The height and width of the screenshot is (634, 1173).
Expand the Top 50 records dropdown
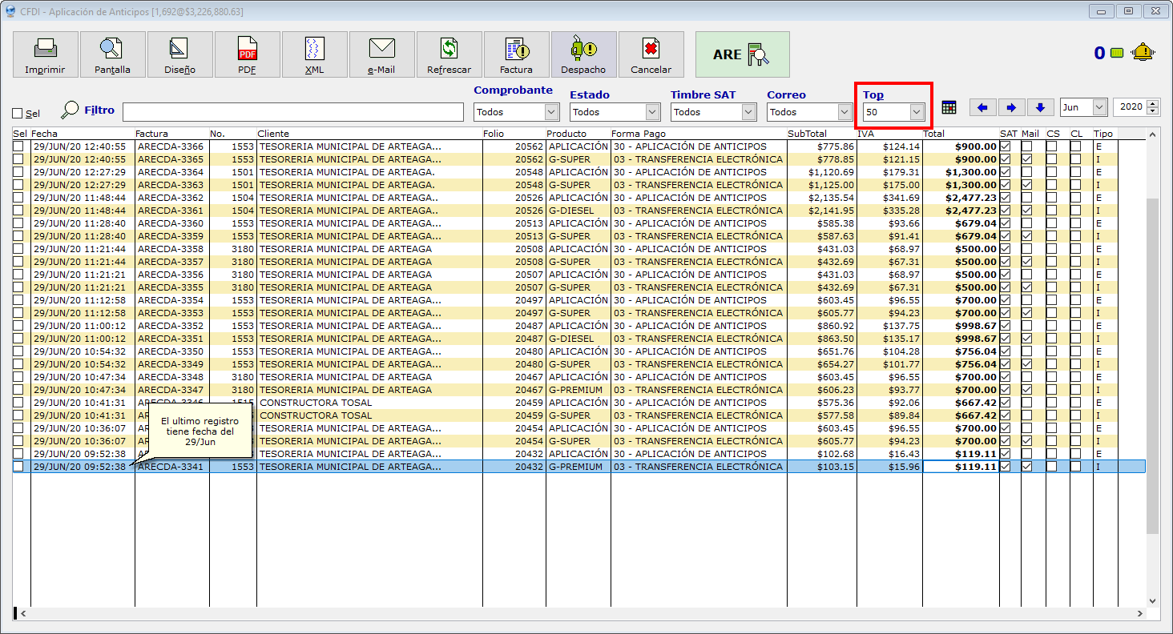[x=917, y=112]
